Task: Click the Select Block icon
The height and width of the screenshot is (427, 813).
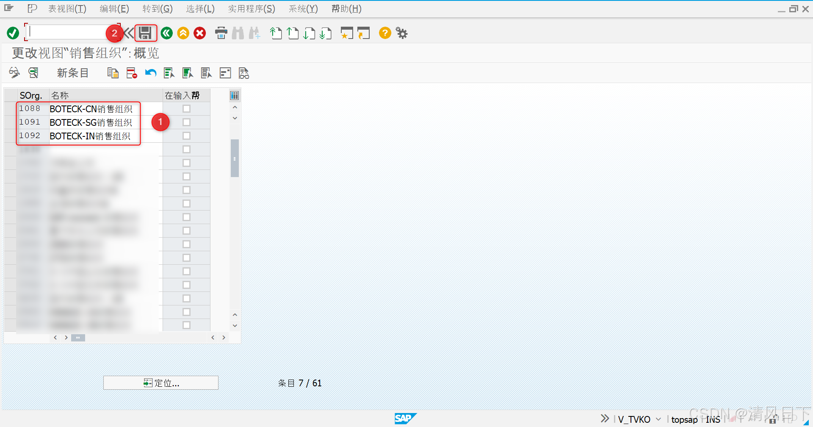Action: (188, 73)
